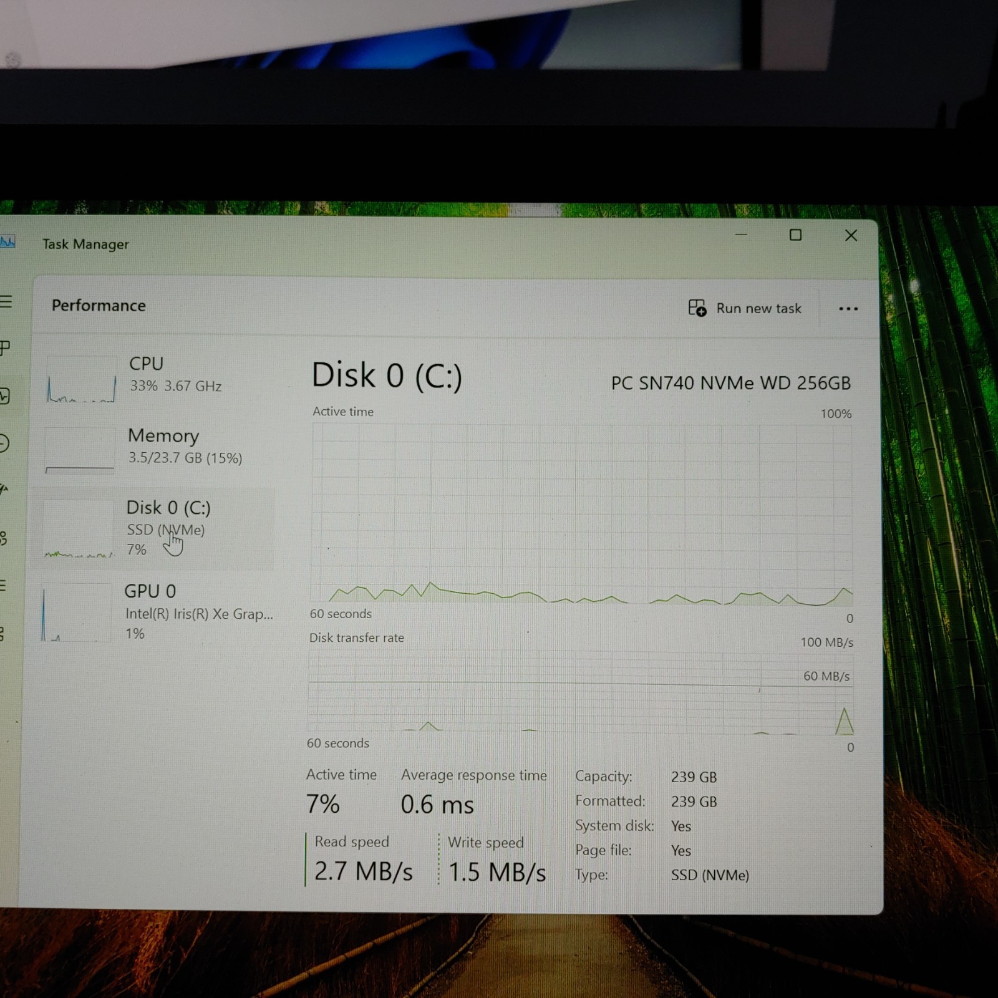Image resolution: width=998 pixels, height=998 pixels.
Task: Click the 60 MB/s graph marker label
Action: click(x=826, y=676)
